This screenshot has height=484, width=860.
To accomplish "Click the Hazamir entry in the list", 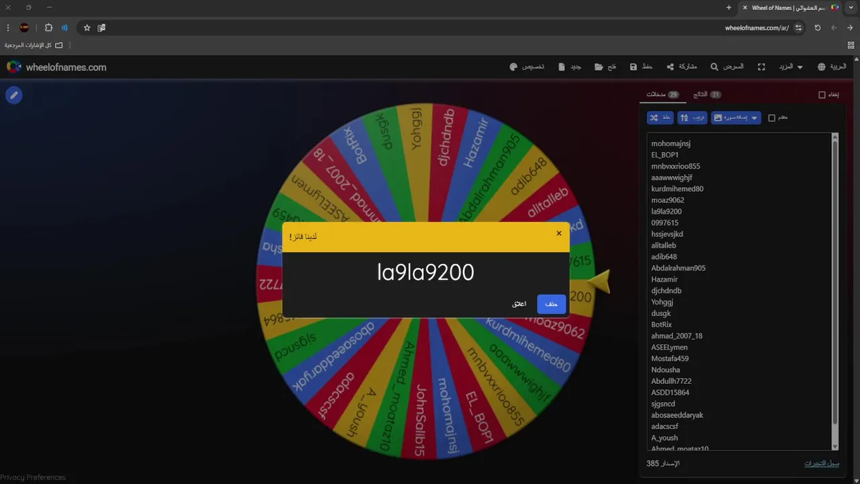I will click(664, 279).
